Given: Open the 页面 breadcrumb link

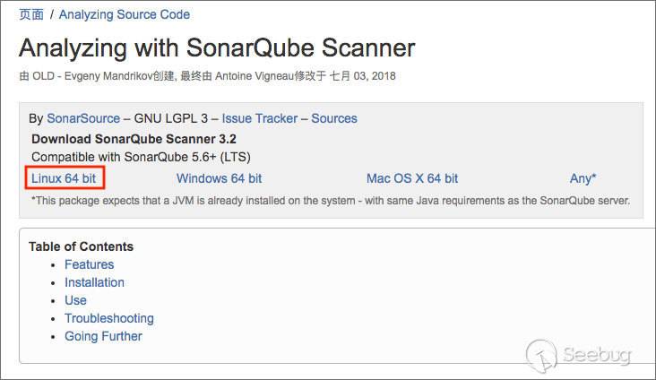Looking at the screenshot, I should 31,14.
